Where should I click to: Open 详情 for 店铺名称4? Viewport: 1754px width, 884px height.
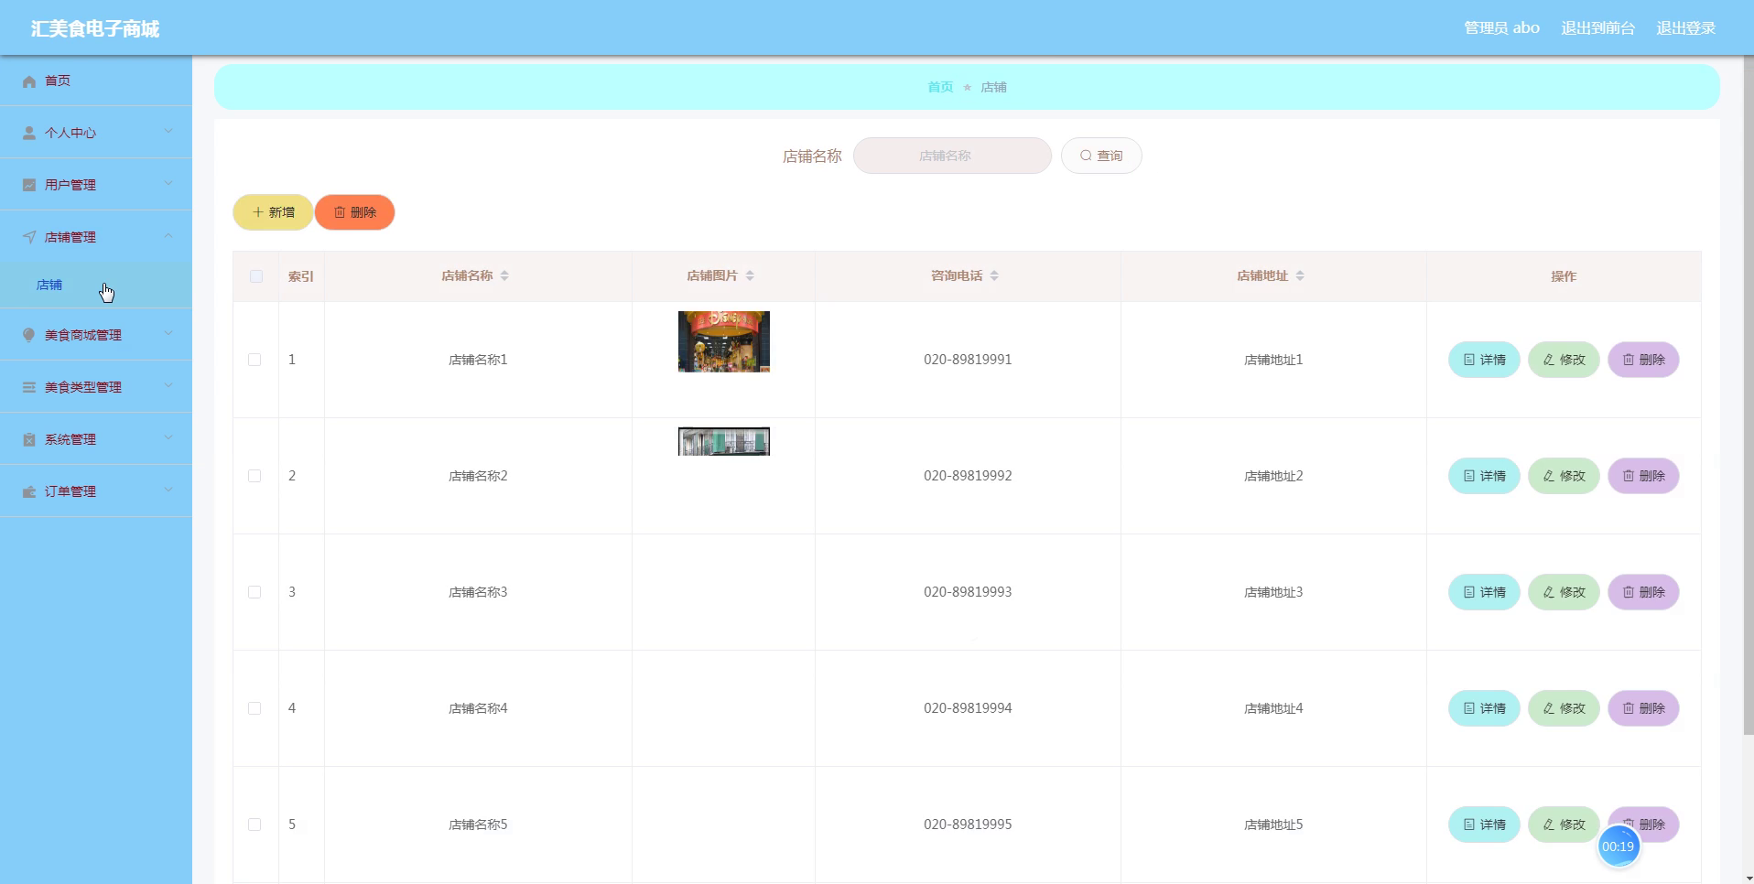tap(1484, 708)
